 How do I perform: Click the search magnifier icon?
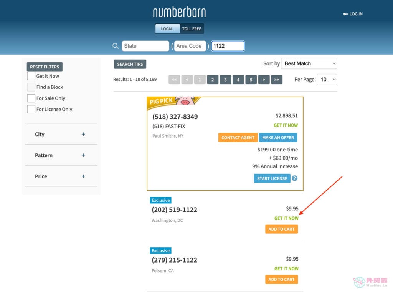115,46
